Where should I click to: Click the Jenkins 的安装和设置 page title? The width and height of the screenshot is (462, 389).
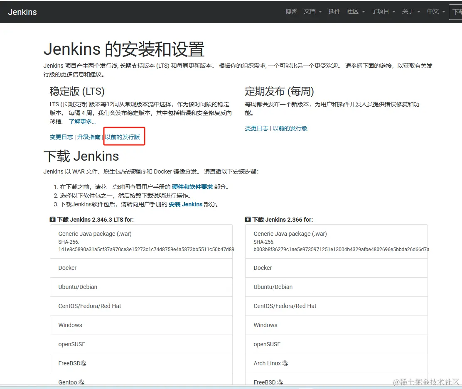124,49
